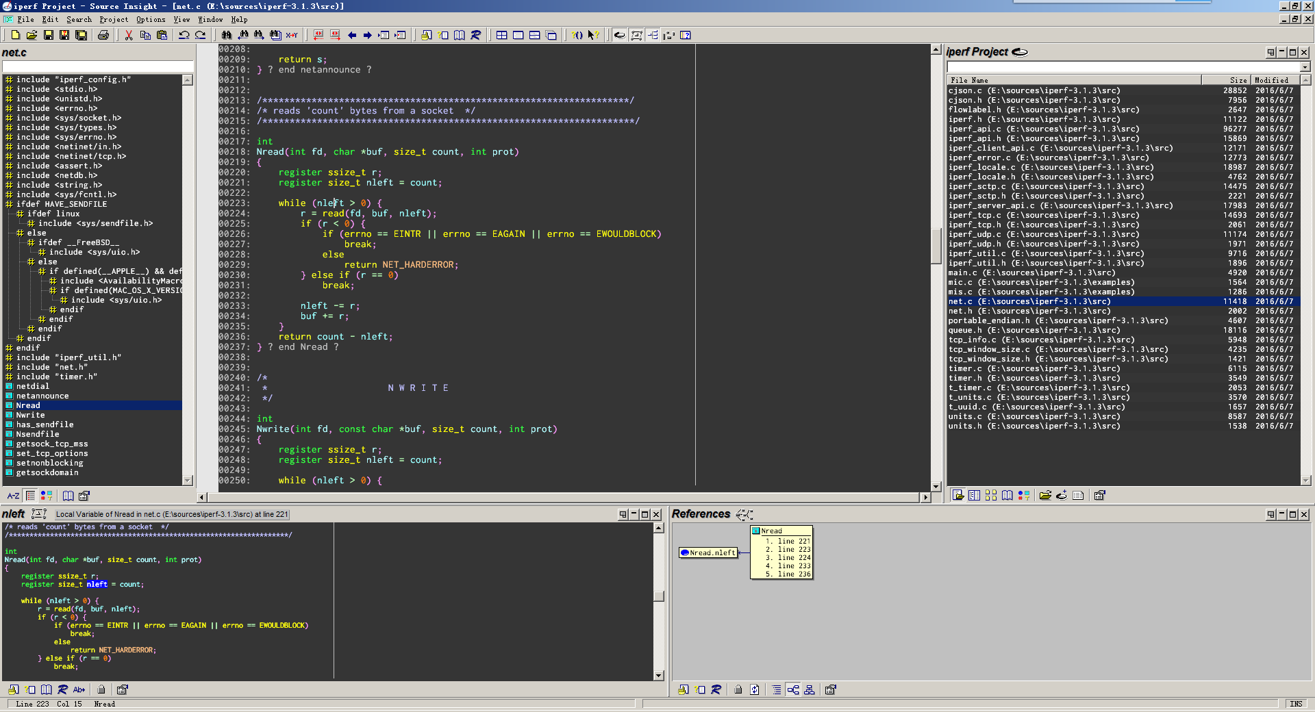Open the Search menu
Screen dimensions: 1315x712
(x=79, y=19)
